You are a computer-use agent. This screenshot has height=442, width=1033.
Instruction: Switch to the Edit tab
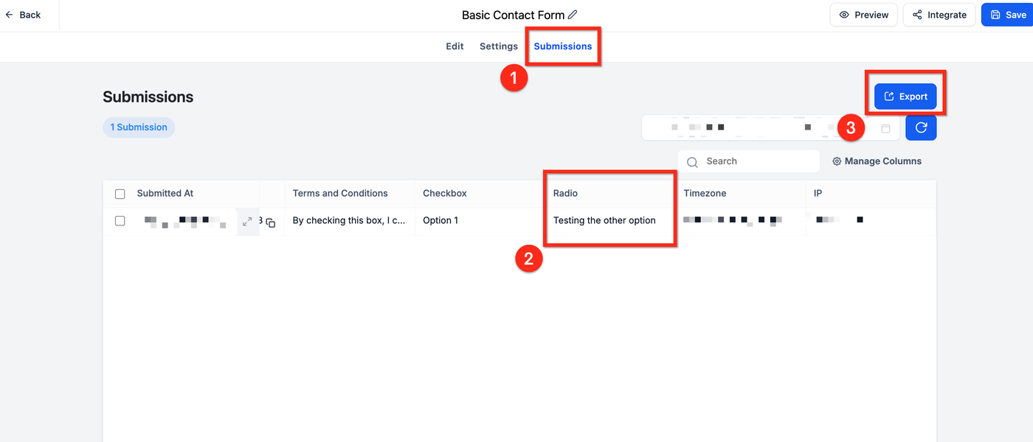[455, 46]
